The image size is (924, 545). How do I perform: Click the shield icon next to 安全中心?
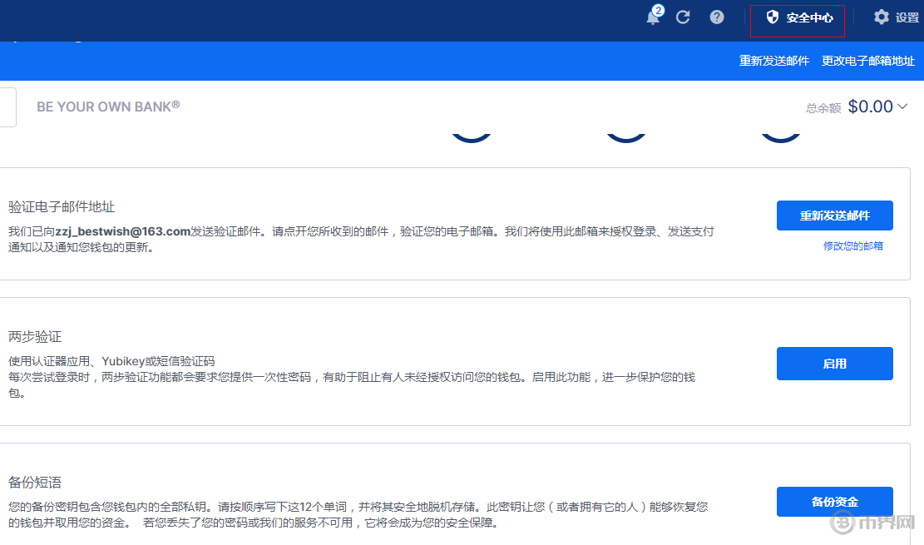[773, 16]
